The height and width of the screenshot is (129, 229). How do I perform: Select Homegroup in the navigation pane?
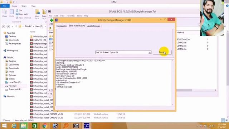(12, 51)
